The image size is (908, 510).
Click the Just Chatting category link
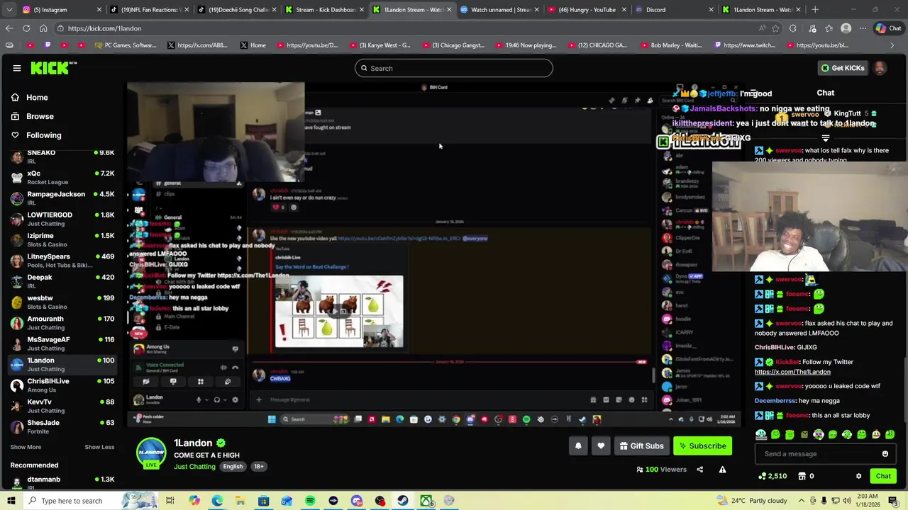[x=194, y=467]
